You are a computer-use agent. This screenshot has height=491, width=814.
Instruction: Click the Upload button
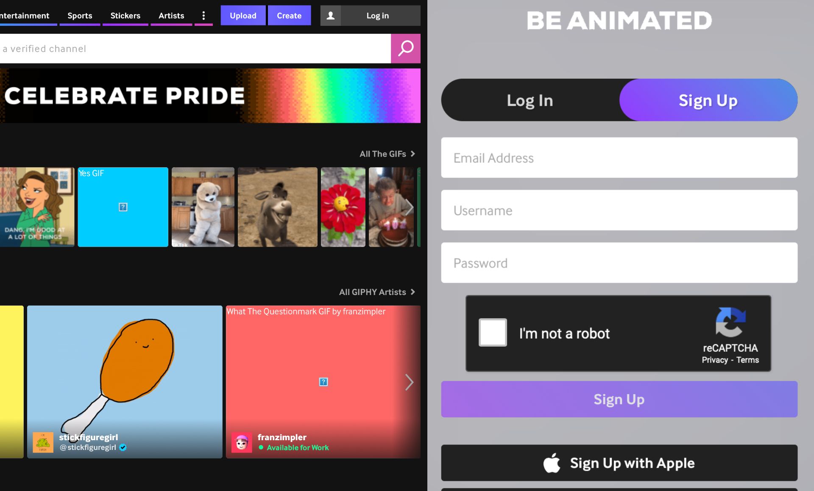243,16
